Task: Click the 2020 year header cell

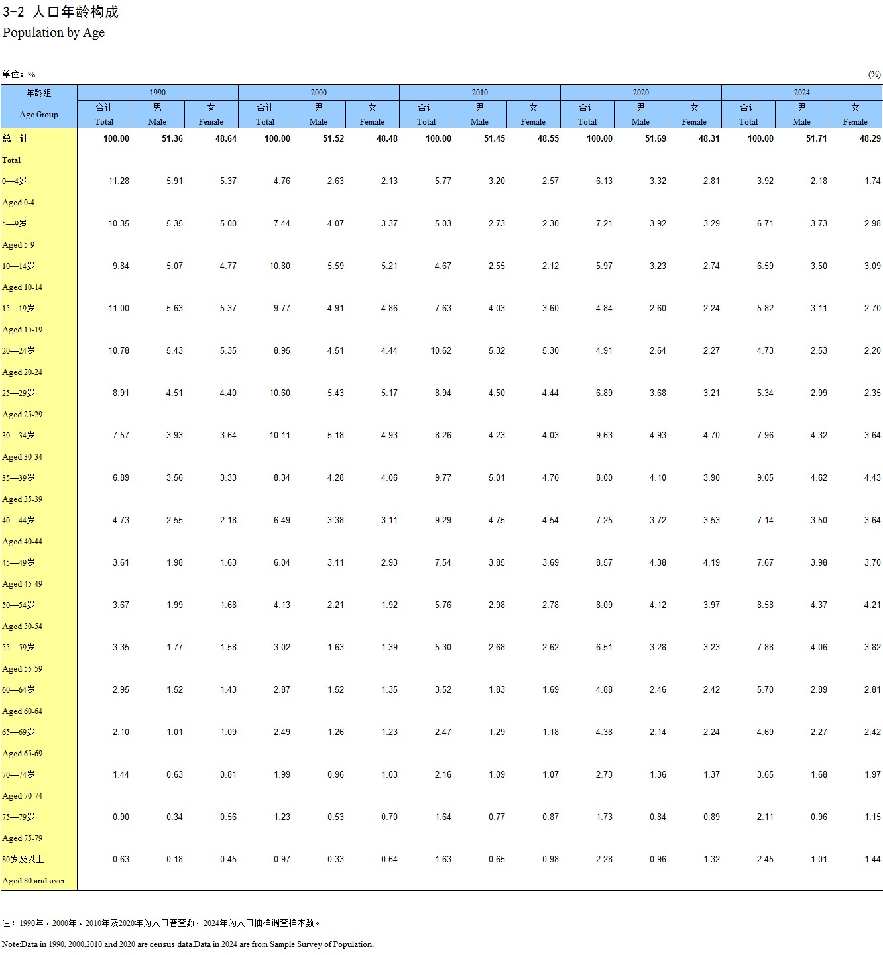Action: click(641, 93)
